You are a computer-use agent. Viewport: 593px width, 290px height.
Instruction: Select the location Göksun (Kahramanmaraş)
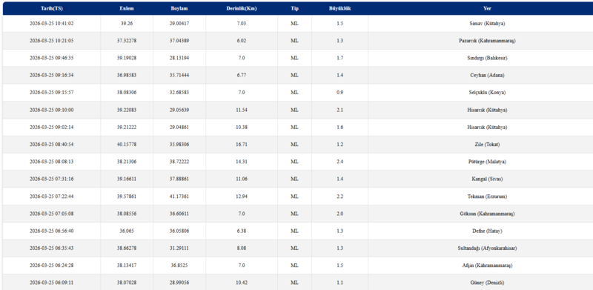tap(487, 214)
